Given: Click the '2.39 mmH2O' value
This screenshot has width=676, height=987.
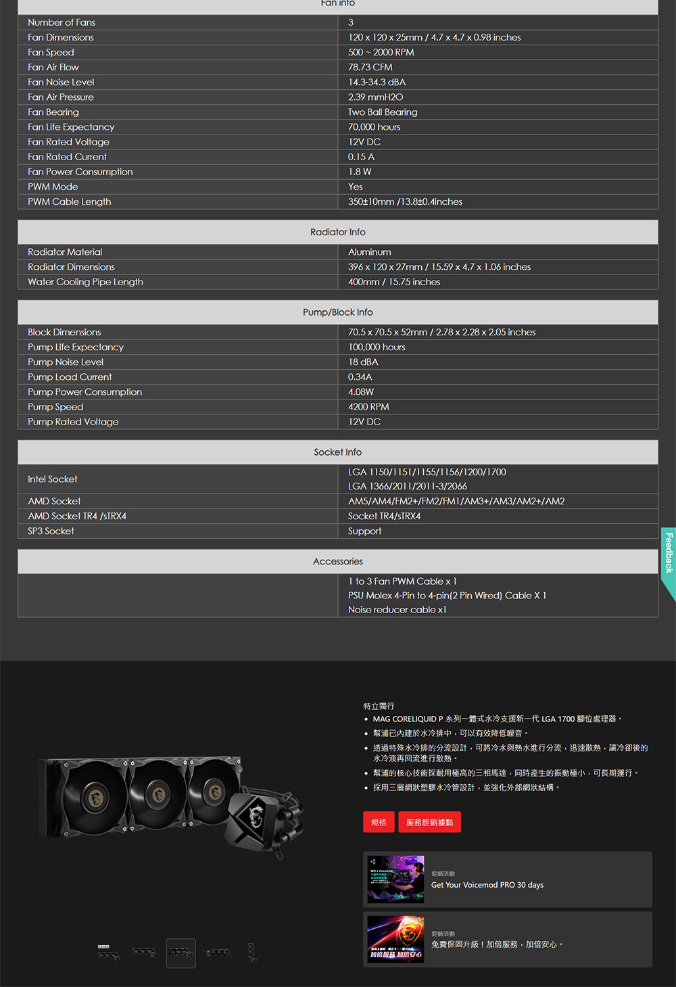Looking at the screenshot, I should pos(376,97).
